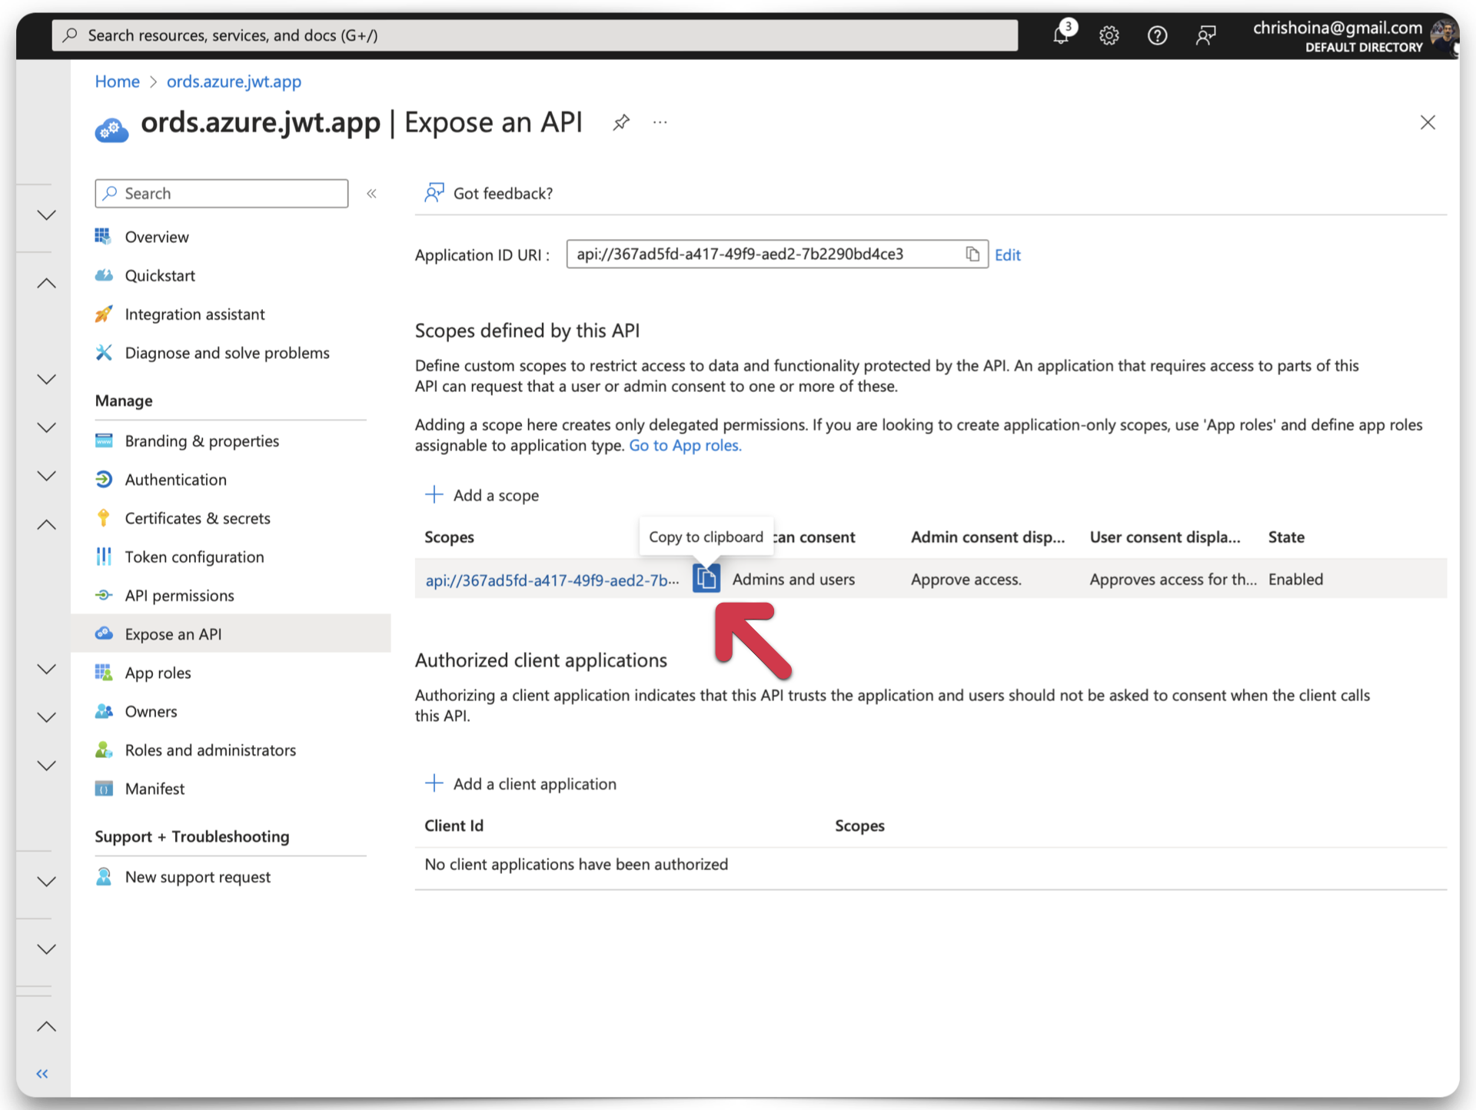Open the Authentication settings

pos(175,479)
